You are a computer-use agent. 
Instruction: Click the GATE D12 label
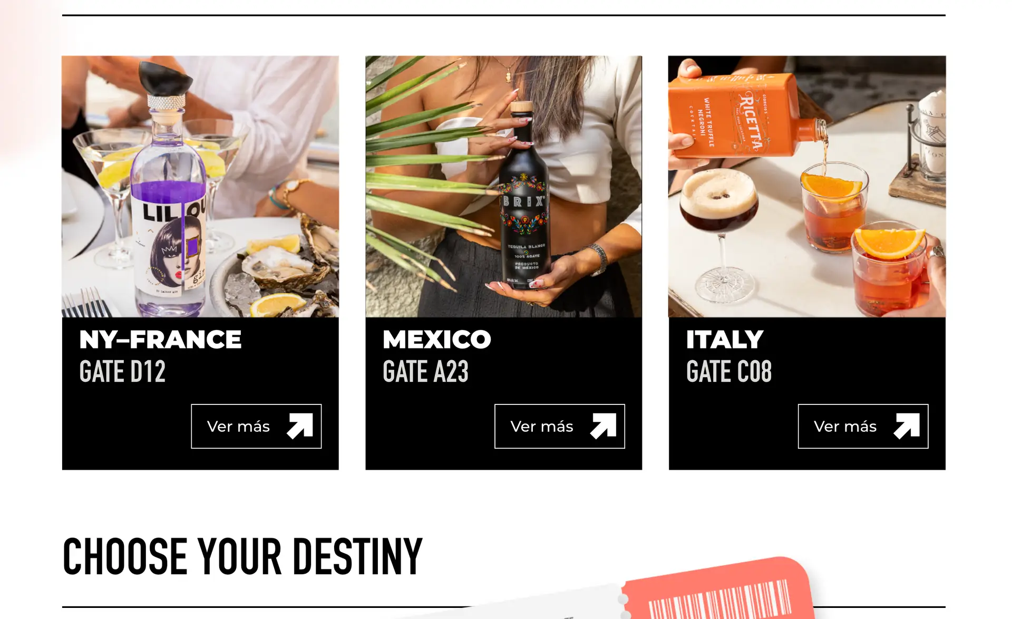point(122,372)
